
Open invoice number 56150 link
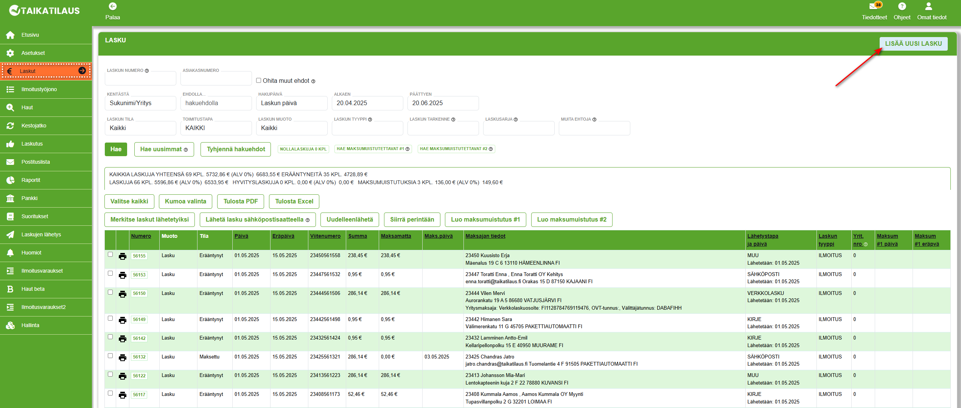[139, 293]
